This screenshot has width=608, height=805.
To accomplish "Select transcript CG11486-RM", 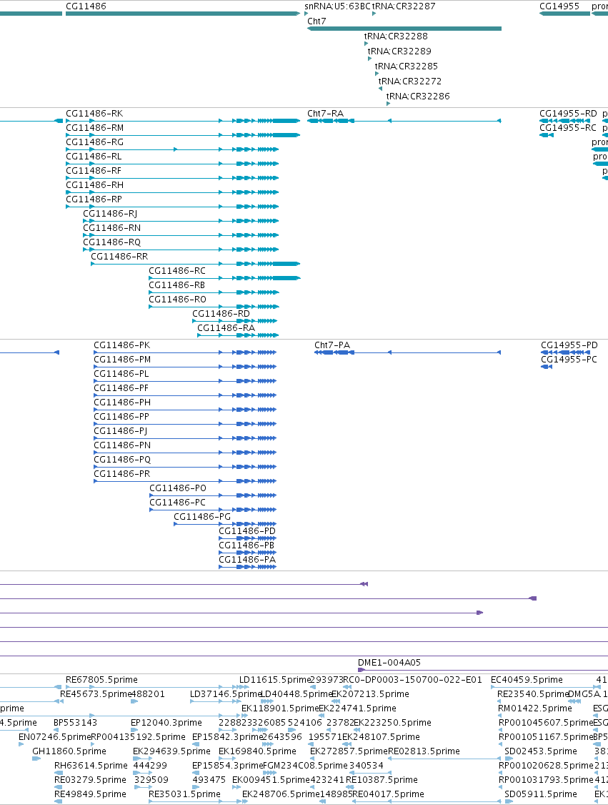I will (x=183, y=135).
